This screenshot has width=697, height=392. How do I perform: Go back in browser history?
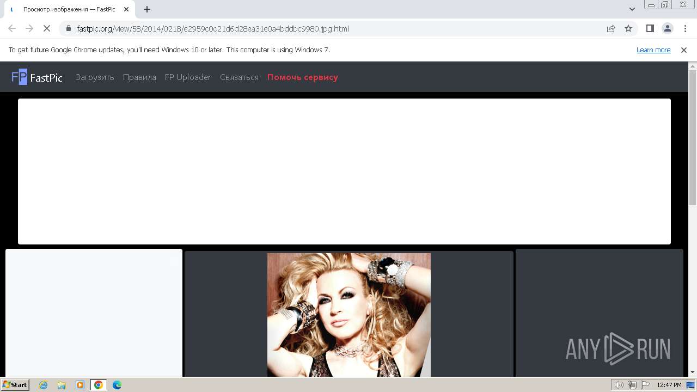coord(12,28)
